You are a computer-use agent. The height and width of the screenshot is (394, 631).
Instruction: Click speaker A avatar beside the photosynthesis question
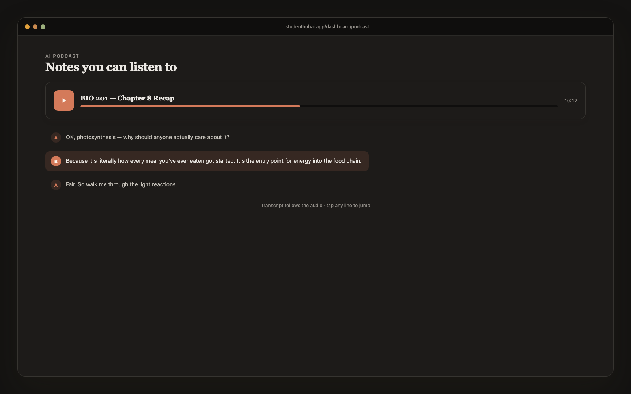[56, 138]
